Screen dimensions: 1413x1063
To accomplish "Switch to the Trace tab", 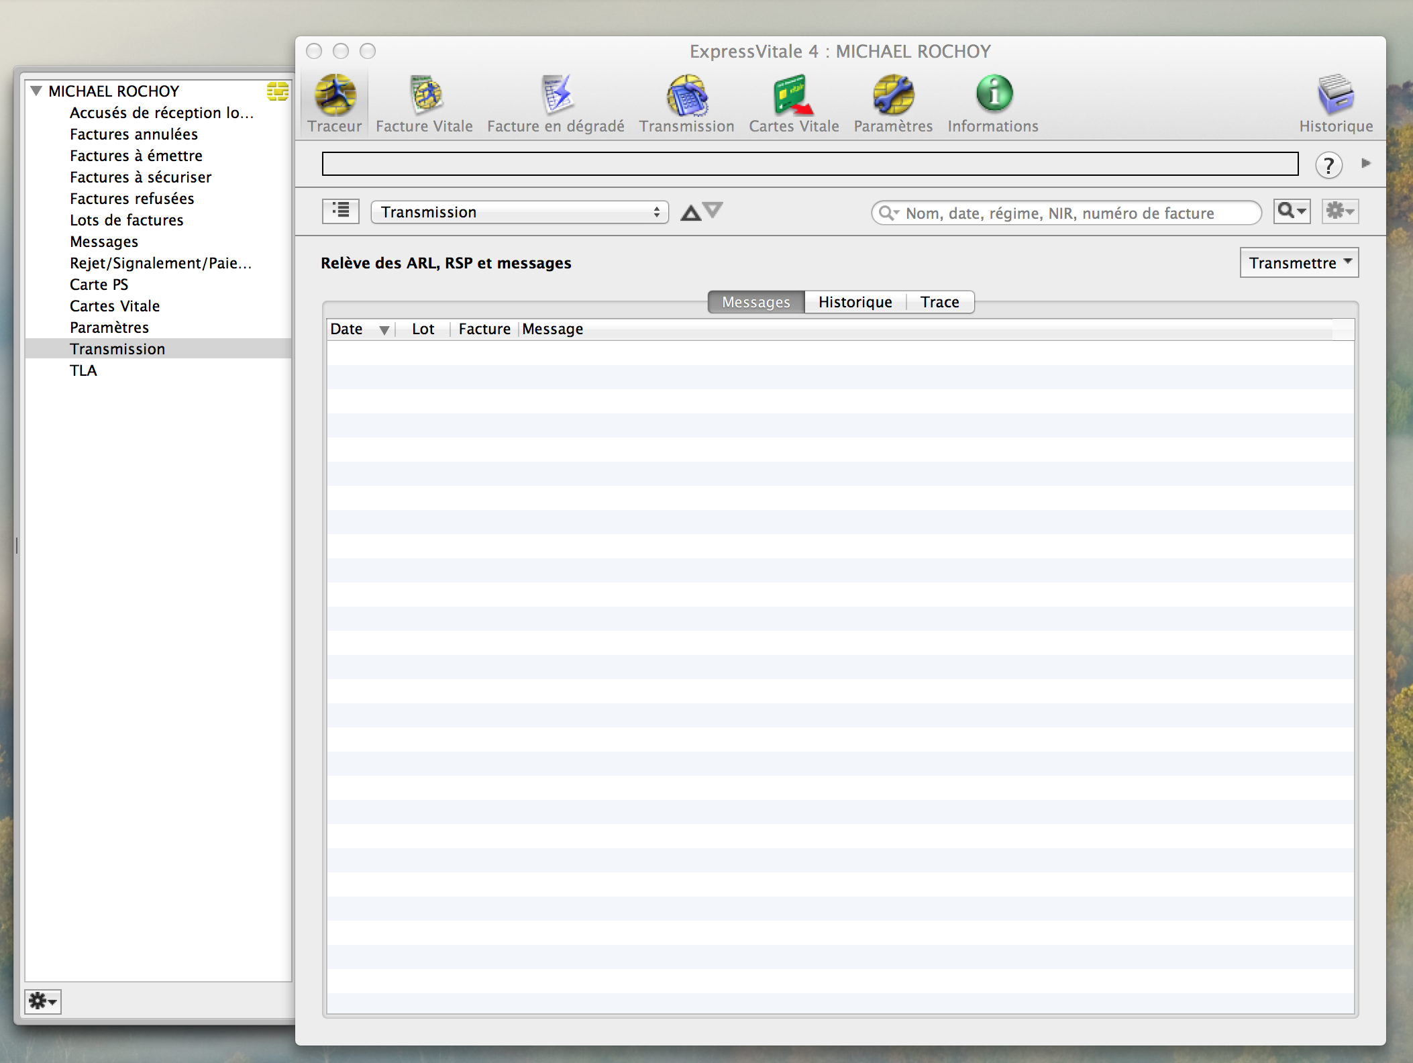I will click(940, 302).
